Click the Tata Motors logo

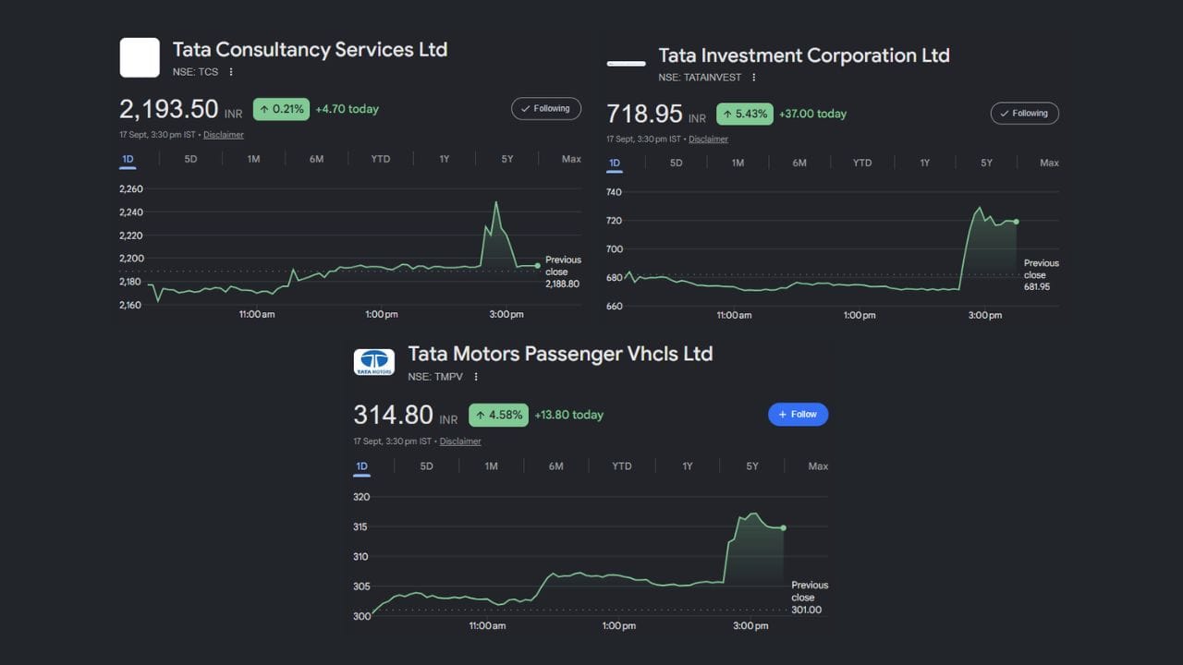(x=374, y=361)
